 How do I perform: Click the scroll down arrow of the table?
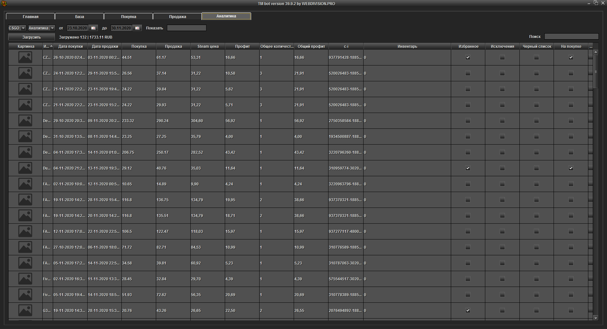[596, 318]
